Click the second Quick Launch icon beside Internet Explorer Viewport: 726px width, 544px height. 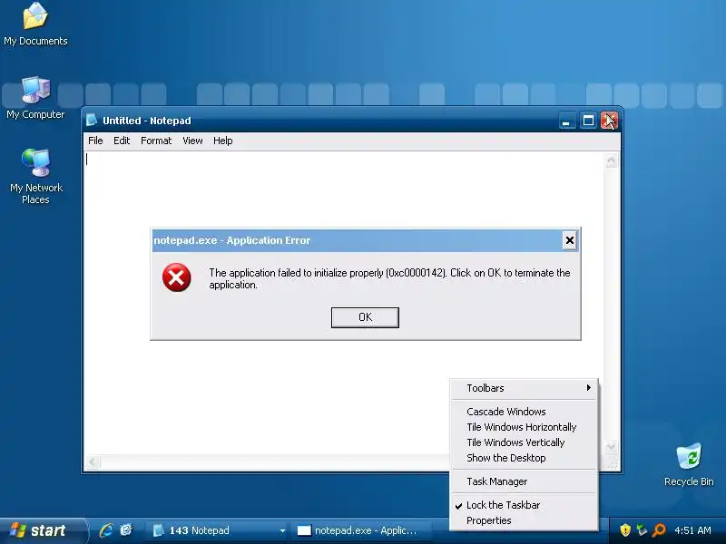point(126,530)
